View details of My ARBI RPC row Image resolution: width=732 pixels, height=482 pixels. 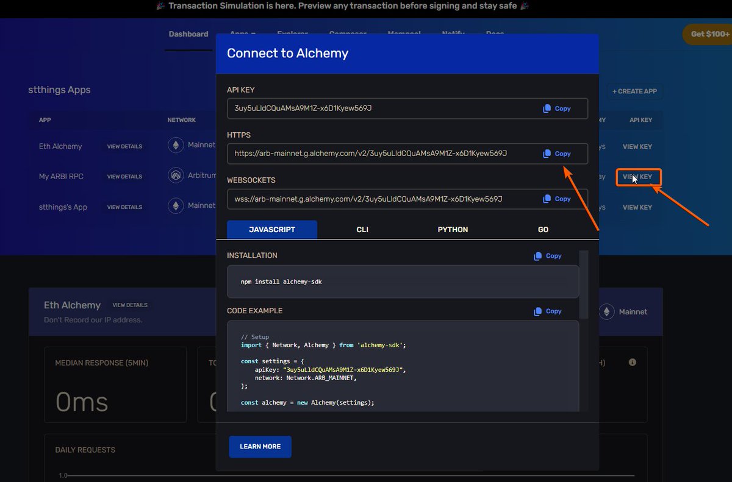tap(124, 177)
